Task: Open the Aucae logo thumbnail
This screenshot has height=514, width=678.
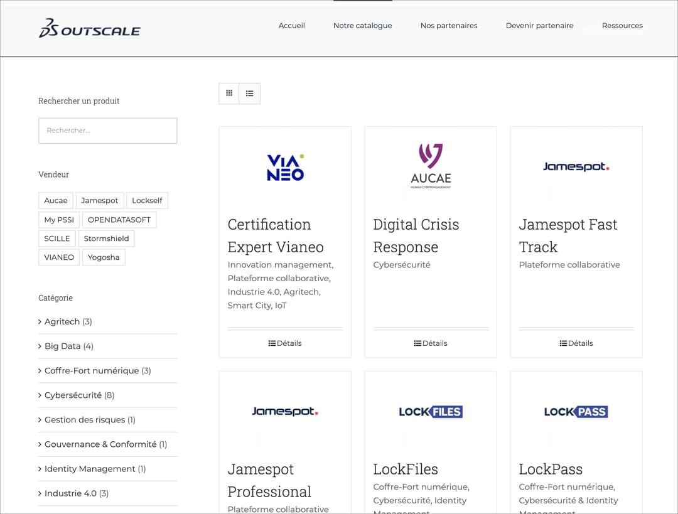Action: tap(431, 166)
